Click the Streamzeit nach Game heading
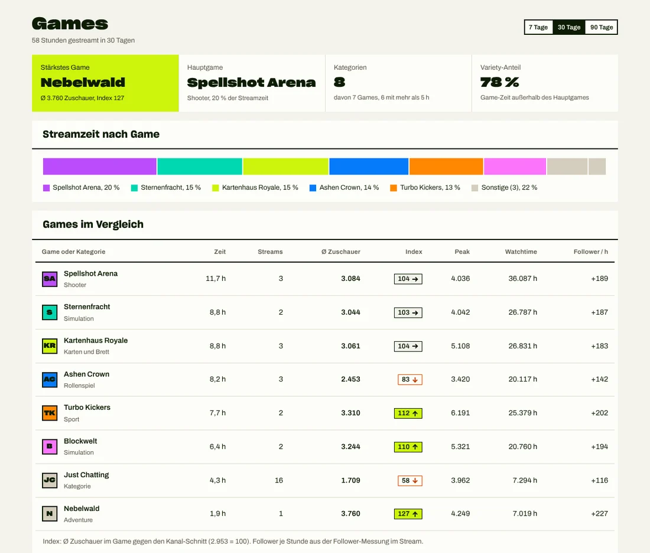 [x=101, y=134]
